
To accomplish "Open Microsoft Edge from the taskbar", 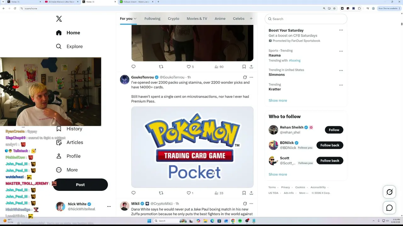I will tap(212, 221).
